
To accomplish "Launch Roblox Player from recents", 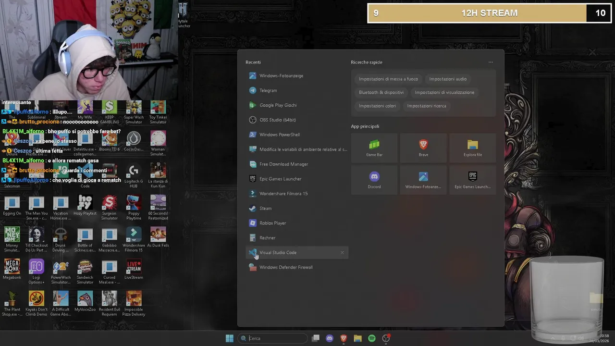I will [296, 223].
